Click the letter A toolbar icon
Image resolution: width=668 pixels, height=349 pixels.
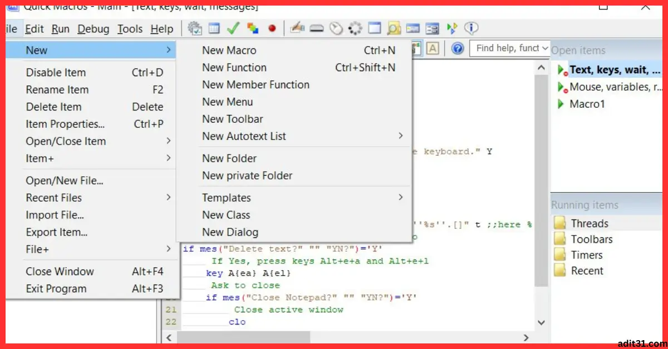(x=433, y=48)
